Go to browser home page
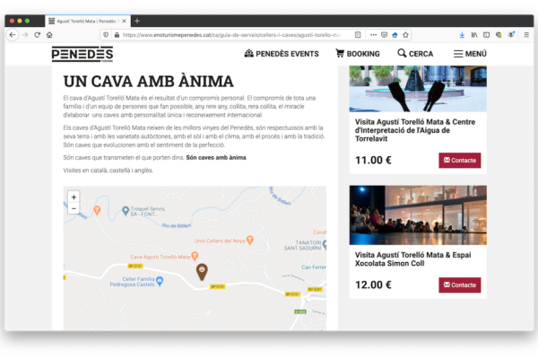The height and width of the screenshot is (359, 538). pos(49,34)
